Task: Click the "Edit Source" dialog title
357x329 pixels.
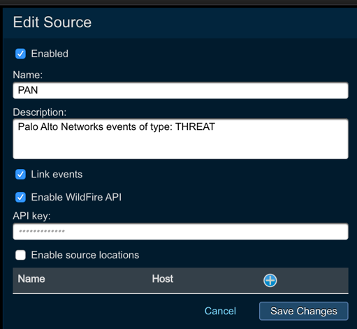Action: [x=52, y=22]
